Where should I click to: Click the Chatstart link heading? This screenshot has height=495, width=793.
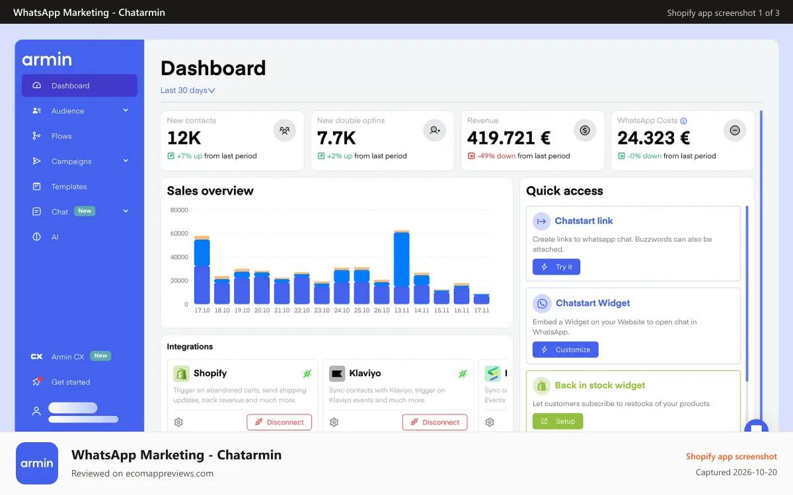(584, 221)
